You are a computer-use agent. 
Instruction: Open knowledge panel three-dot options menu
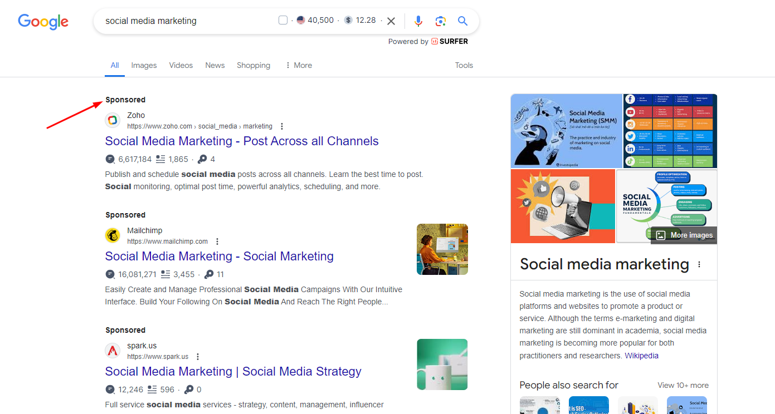tap(699, 264)
